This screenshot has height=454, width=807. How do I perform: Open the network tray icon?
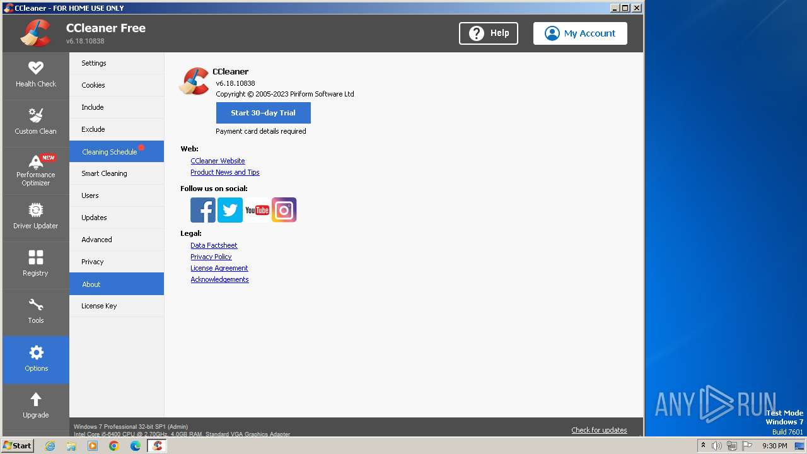coord(731,446)
